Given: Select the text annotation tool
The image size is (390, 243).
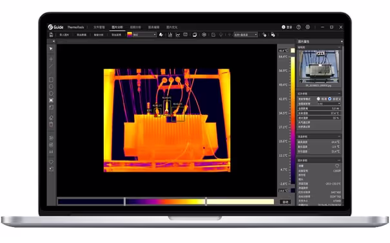Looking at the screenshot, I should pyautogui.click(x=51, y=107).
